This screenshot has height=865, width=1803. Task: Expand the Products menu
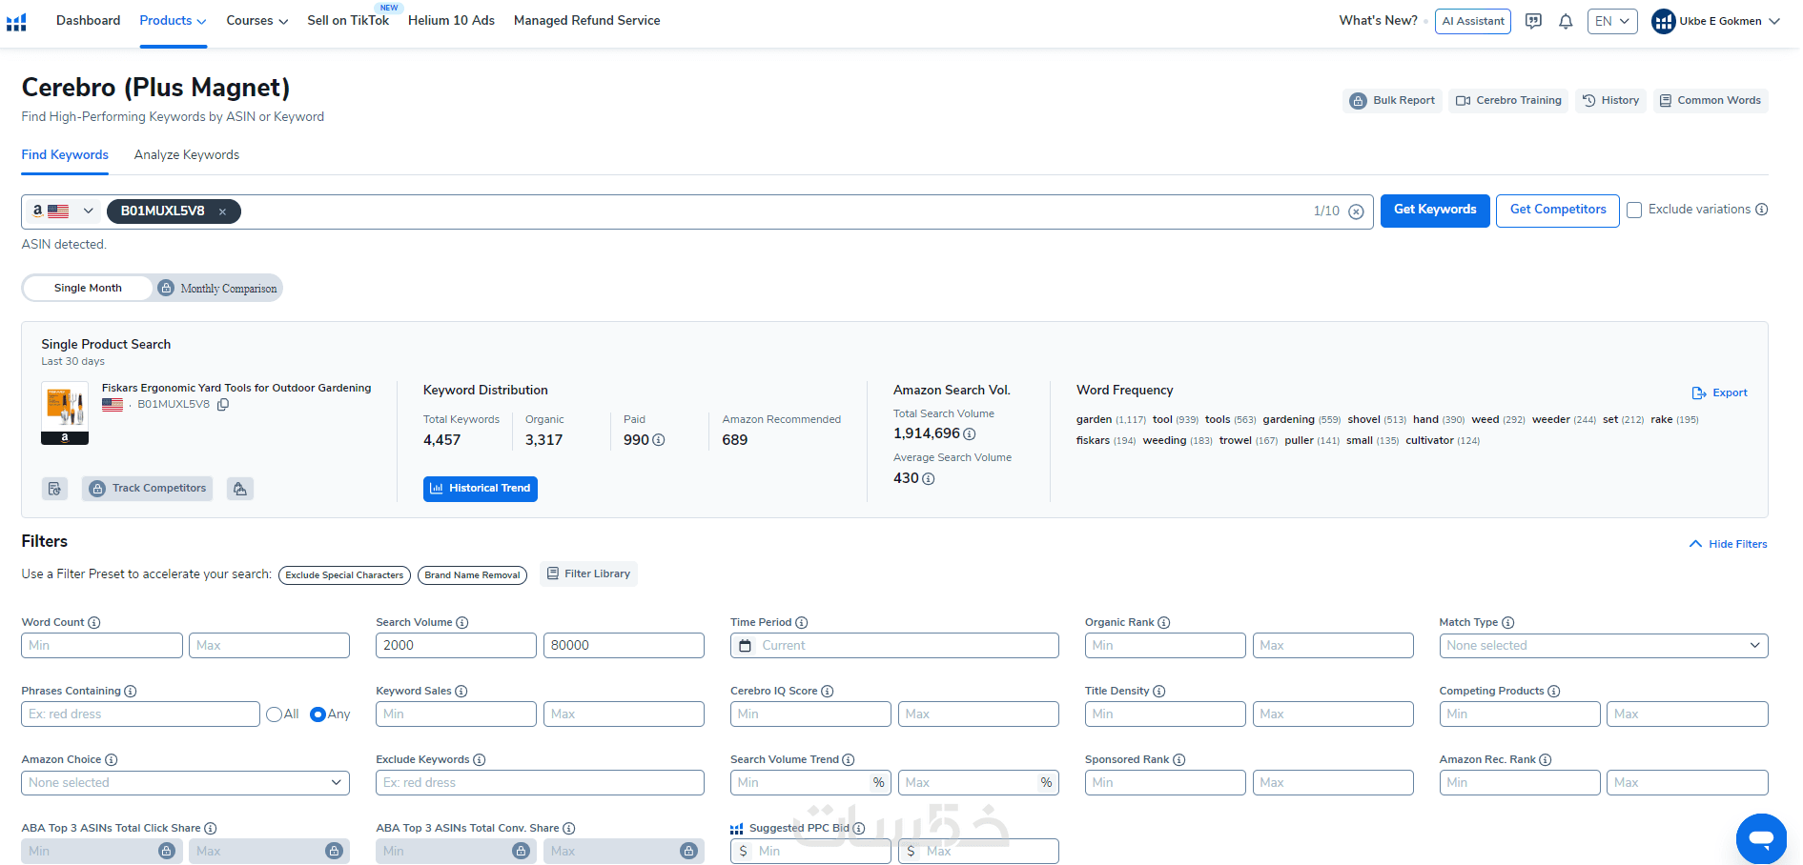click(173, 21)
